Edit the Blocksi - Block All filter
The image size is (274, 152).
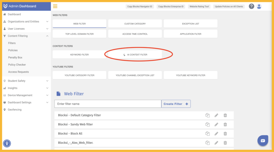point(216,134)
